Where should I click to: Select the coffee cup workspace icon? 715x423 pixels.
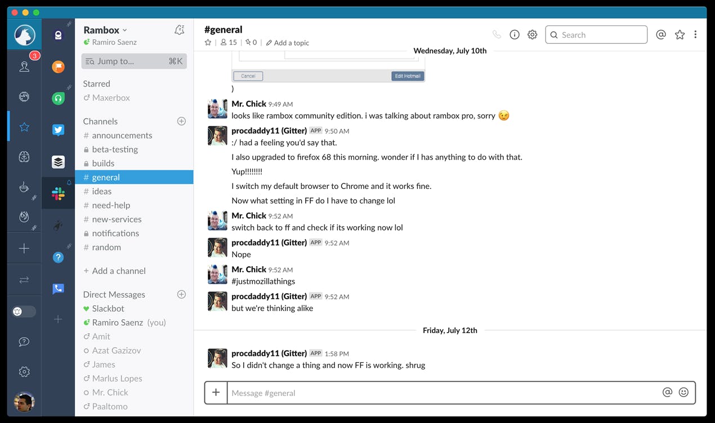pyautogui.click(x=24, y=187)
